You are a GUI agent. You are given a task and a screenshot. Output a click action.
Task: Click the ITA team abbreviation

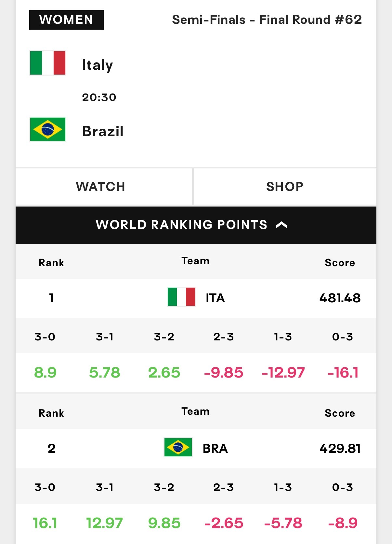[215, 298]
